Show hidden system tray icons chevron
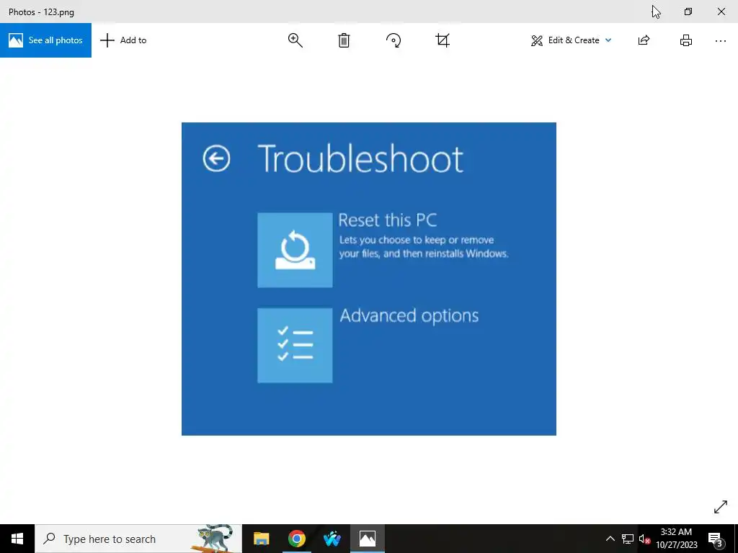The image size is (738, 553). 610,539
